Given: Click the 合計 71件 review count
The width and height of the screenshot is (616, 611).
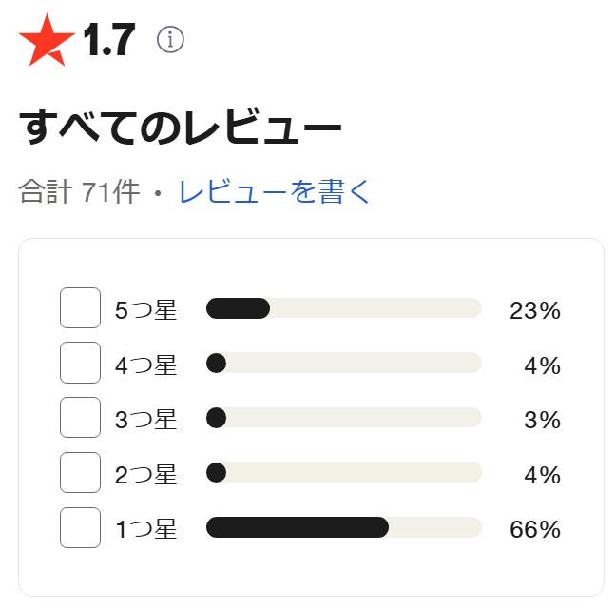Looking at the screenshot, I should pyautogui.click(x=79, y=191).
